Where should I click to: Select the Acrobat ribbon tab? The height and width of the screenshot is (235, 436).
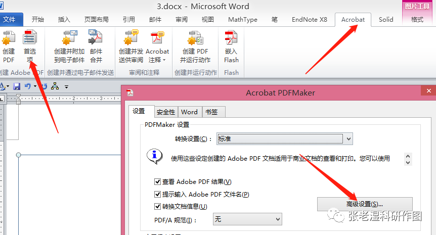tap(353, 19)
